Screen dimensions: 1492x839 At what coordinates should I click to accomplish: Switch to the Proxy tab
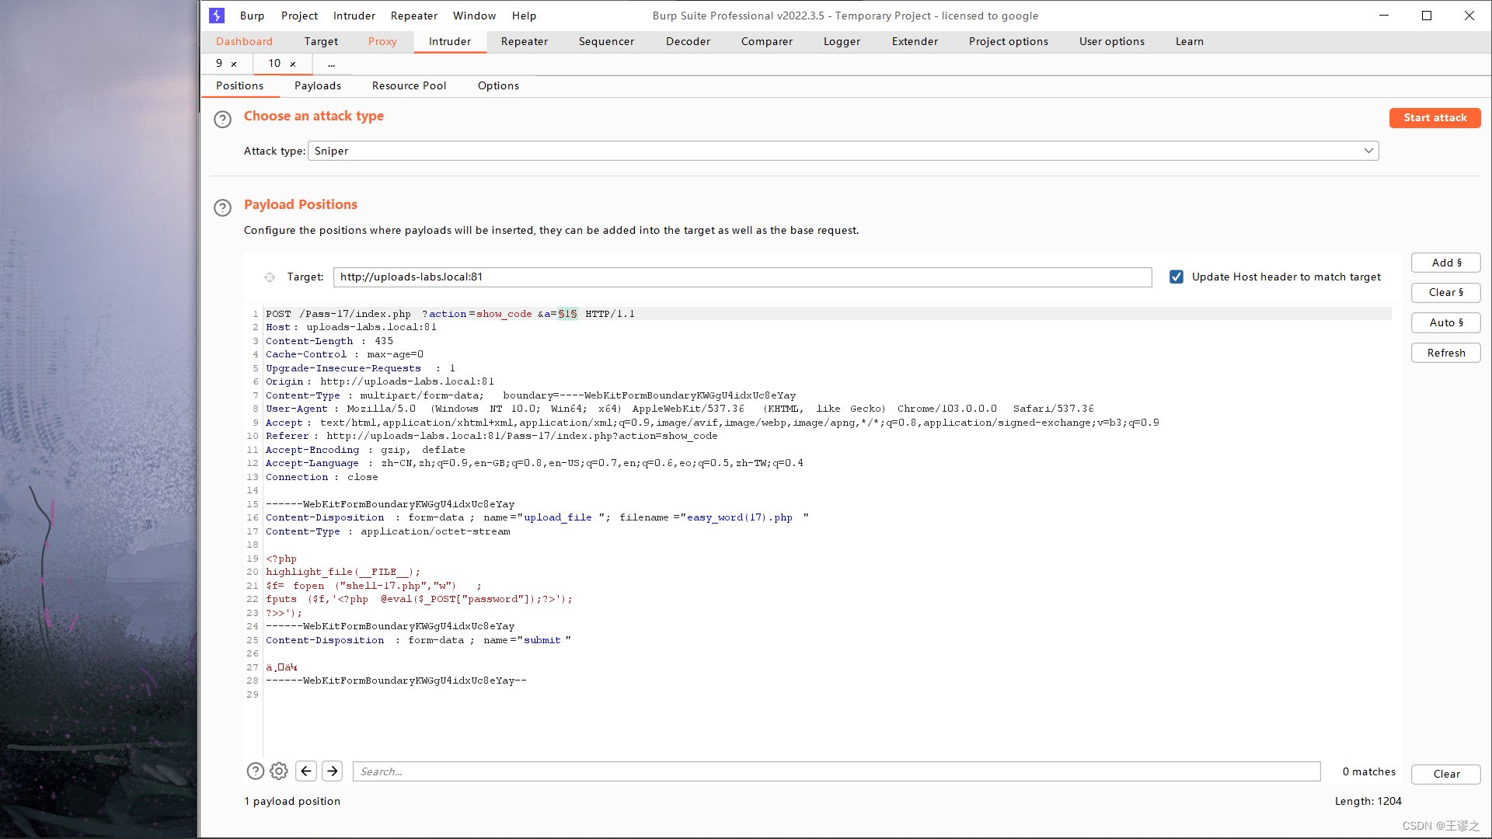[x=382, y=41]
